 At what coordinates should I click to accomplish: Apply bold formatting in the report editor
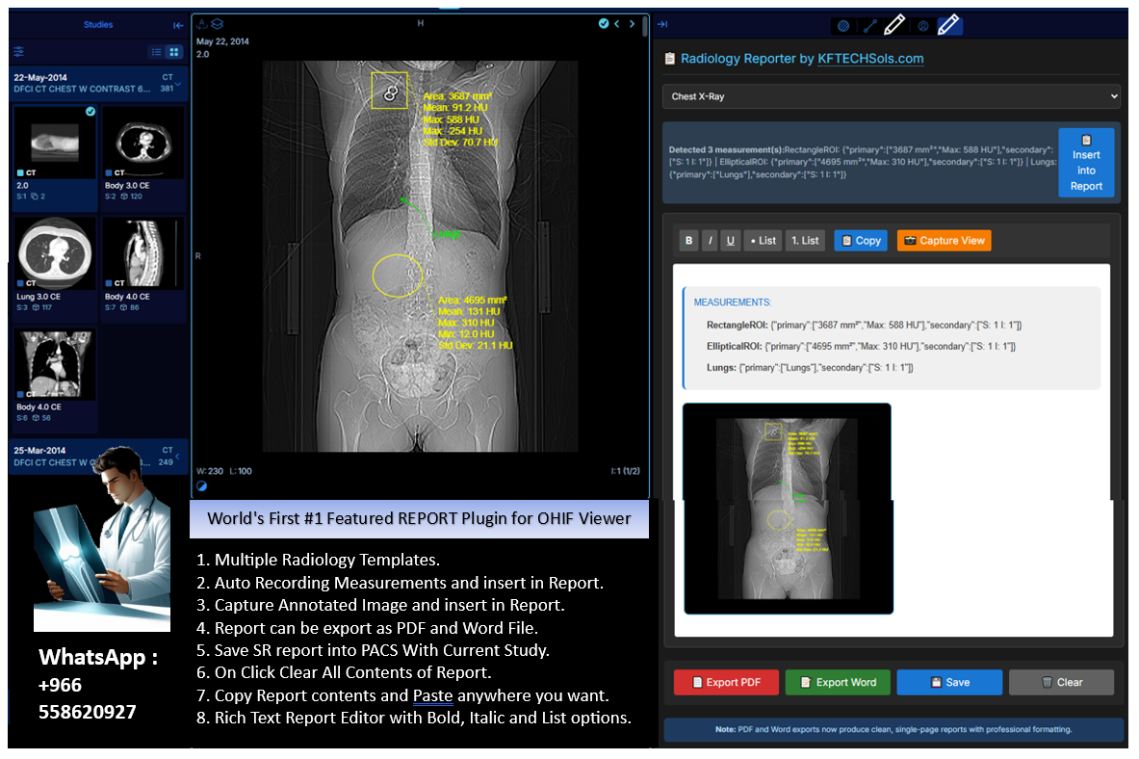coord(689,240)
